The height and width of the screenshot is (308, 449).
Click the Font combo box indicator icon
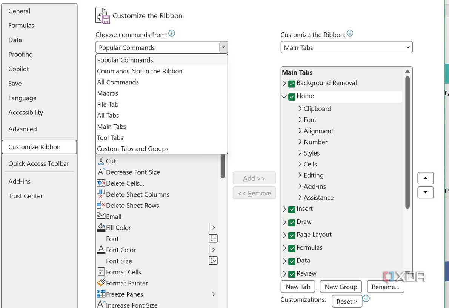(x=213, y=238)
